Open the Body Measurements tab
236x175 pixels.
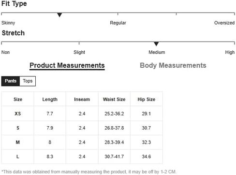click(x=173, y=65)
